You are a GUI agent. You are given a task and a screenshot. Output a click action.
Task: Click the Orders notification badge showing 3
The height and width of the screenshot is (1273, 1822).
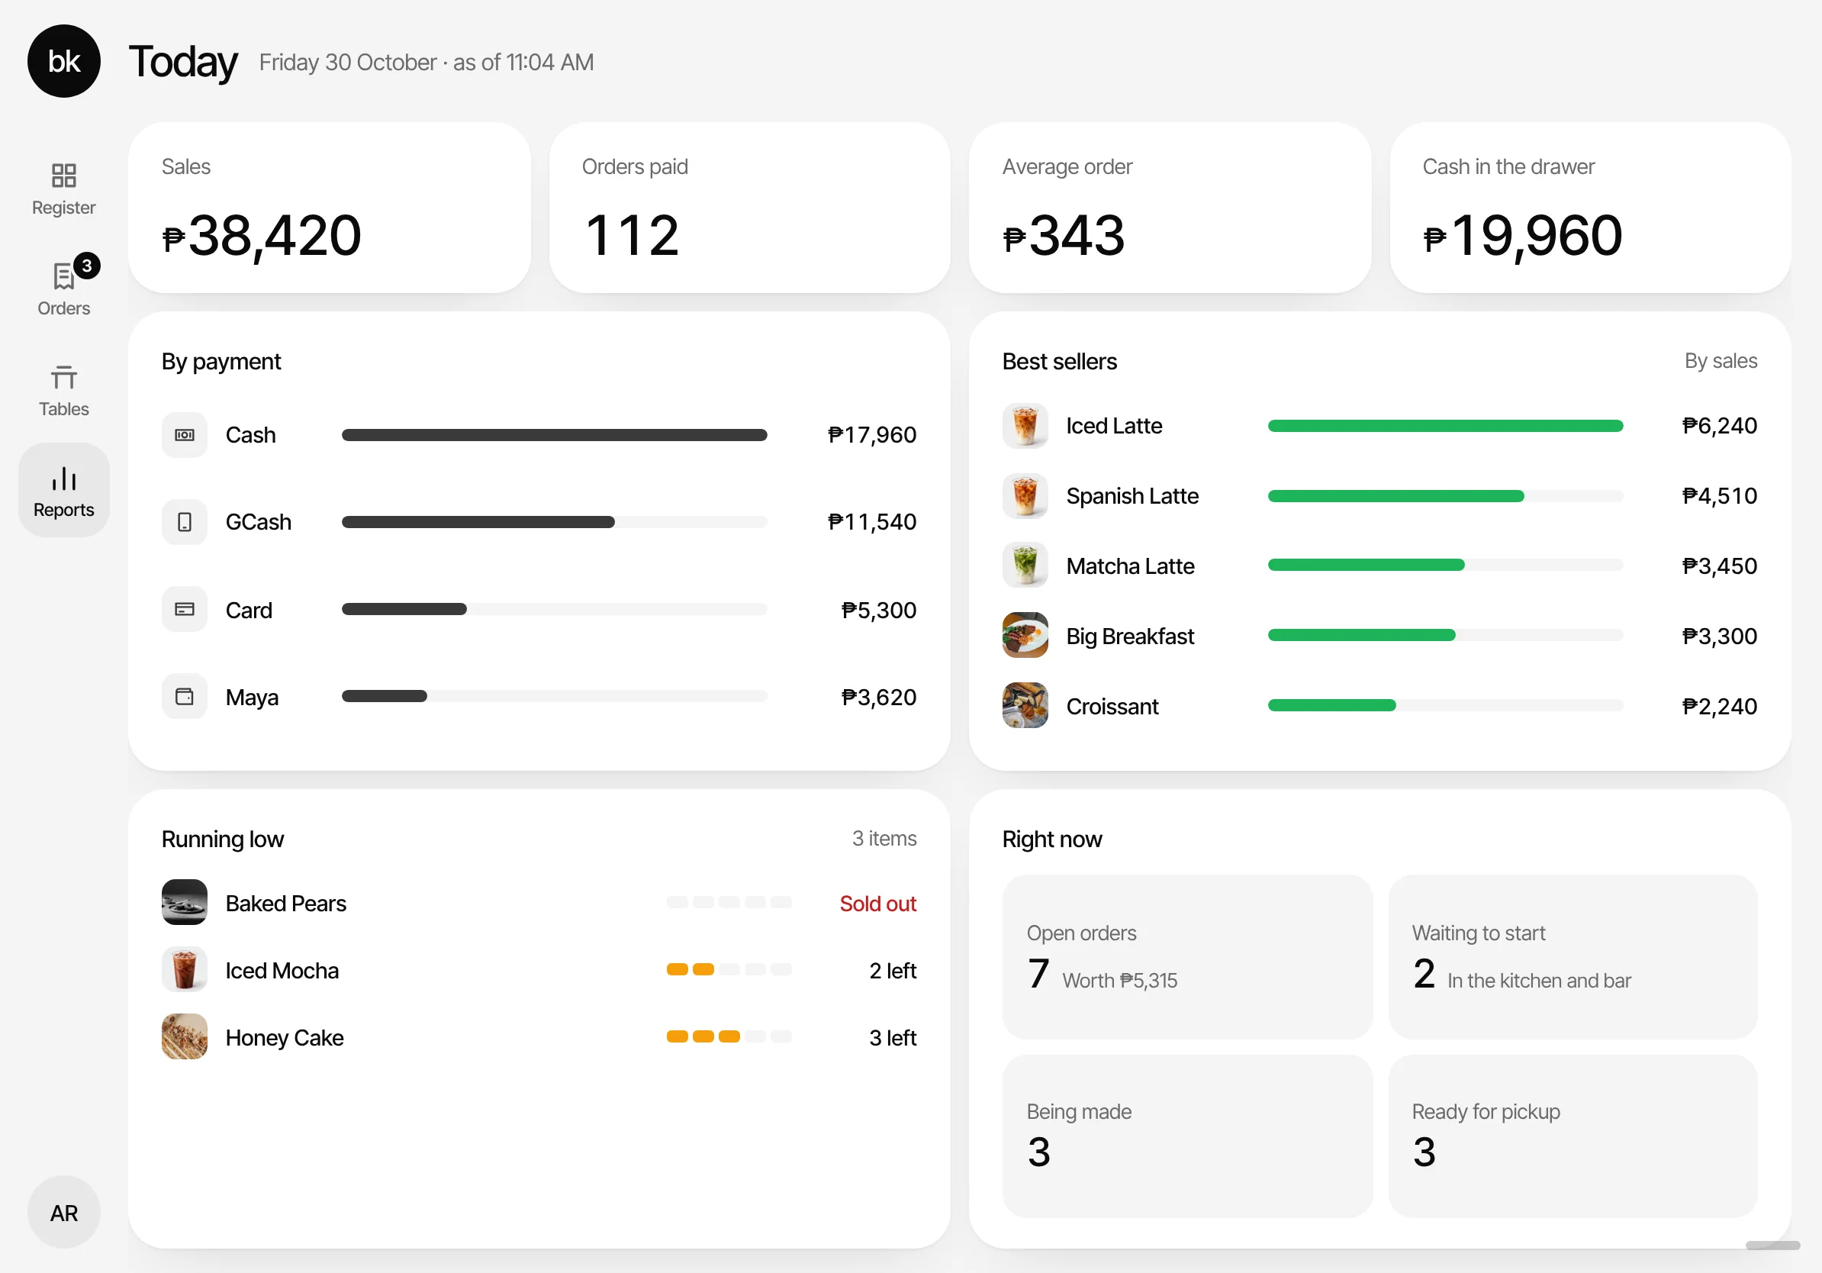click(86, 266)
